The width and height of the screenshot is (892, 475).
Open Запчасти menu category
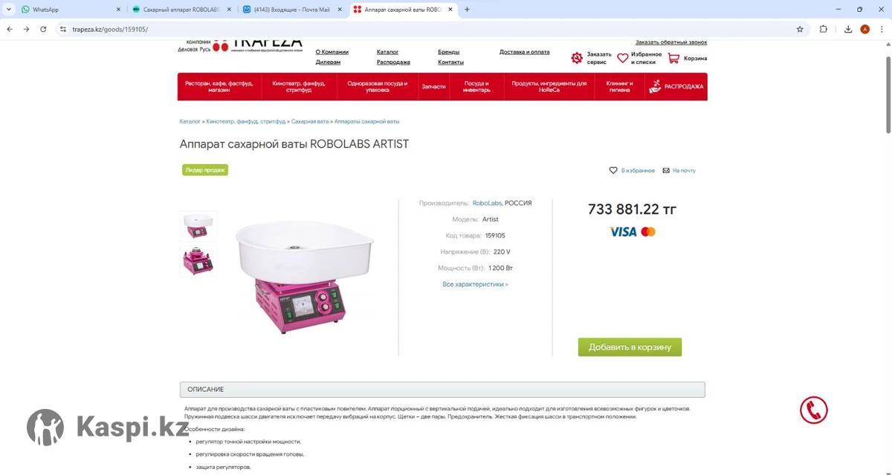pyautogui.click(x=433, y=87)
